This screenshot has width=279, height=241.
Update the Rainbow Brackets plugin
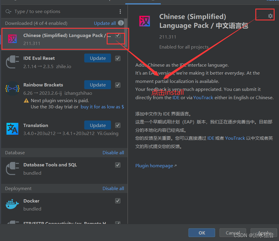click(98, 85)
